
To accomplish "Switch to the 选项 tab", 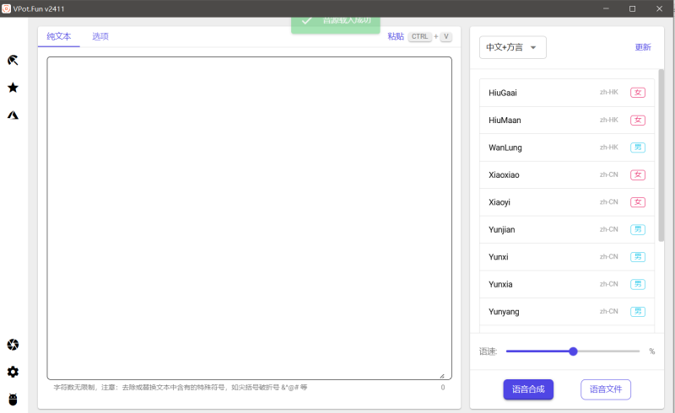I will pyautogui.click(x=100, y=37).
